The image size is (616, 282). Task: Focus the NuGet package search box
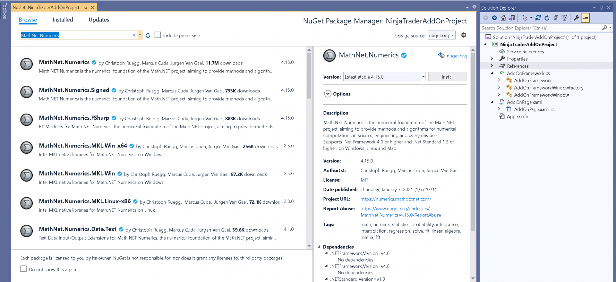[x=76, y=35]
